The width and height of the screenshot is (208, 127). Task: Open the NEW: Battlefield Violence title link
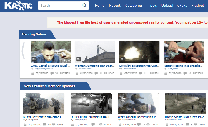click(44, 117)
